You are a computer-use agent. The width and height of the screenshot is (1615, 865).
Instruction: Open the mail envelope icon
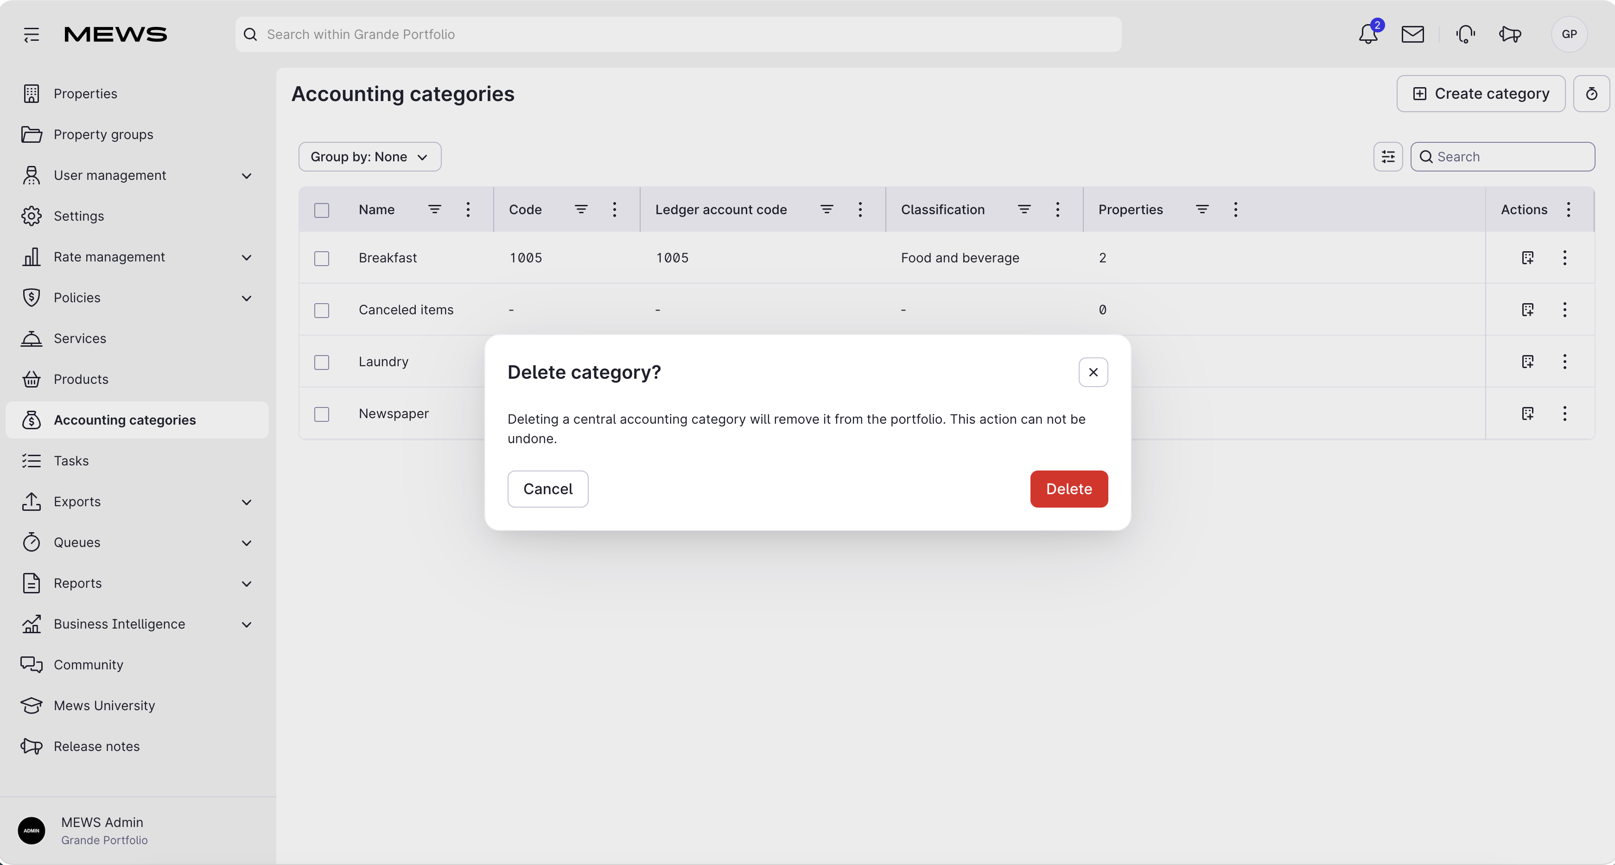point(1412,34)
